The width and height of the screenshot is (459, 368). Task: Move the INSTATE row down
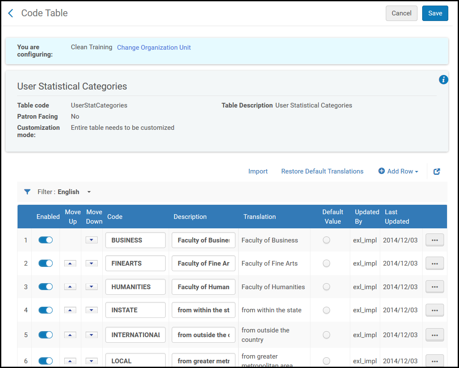pos(92,310)
